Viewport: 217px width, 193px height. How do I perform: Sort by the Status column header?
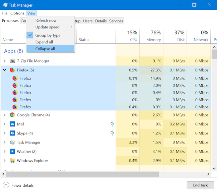pyautogui.click(x=96, y=36)
